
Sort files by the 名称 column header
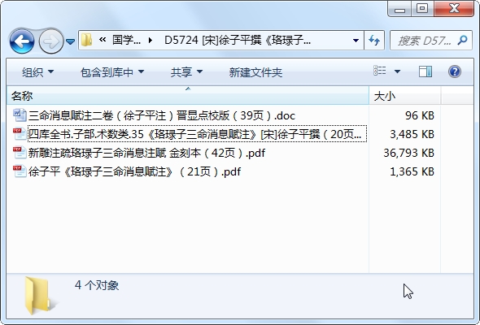(x=187, y=96)
